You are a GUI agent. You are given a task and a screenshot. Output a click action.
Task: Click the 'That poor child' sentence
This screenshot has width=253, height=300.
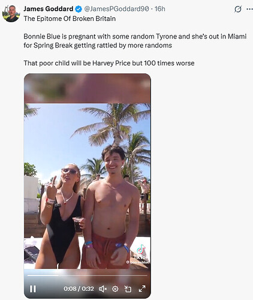(109, 63)
